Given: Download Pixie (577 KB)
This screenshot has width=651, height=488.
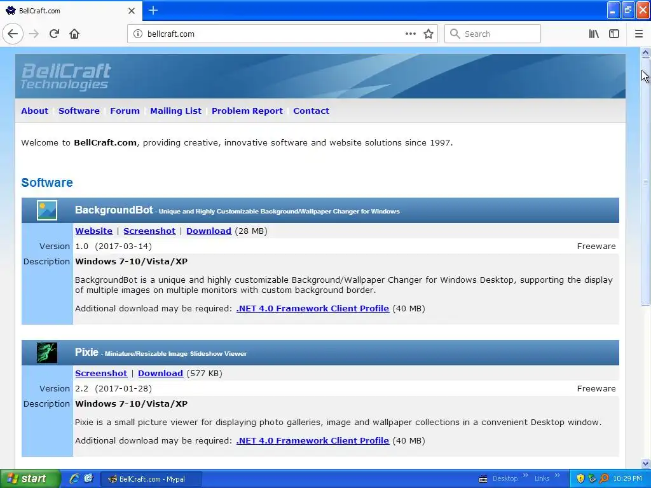Looking at the screenshot, I should pyautogui.click(x=160, y=373).
